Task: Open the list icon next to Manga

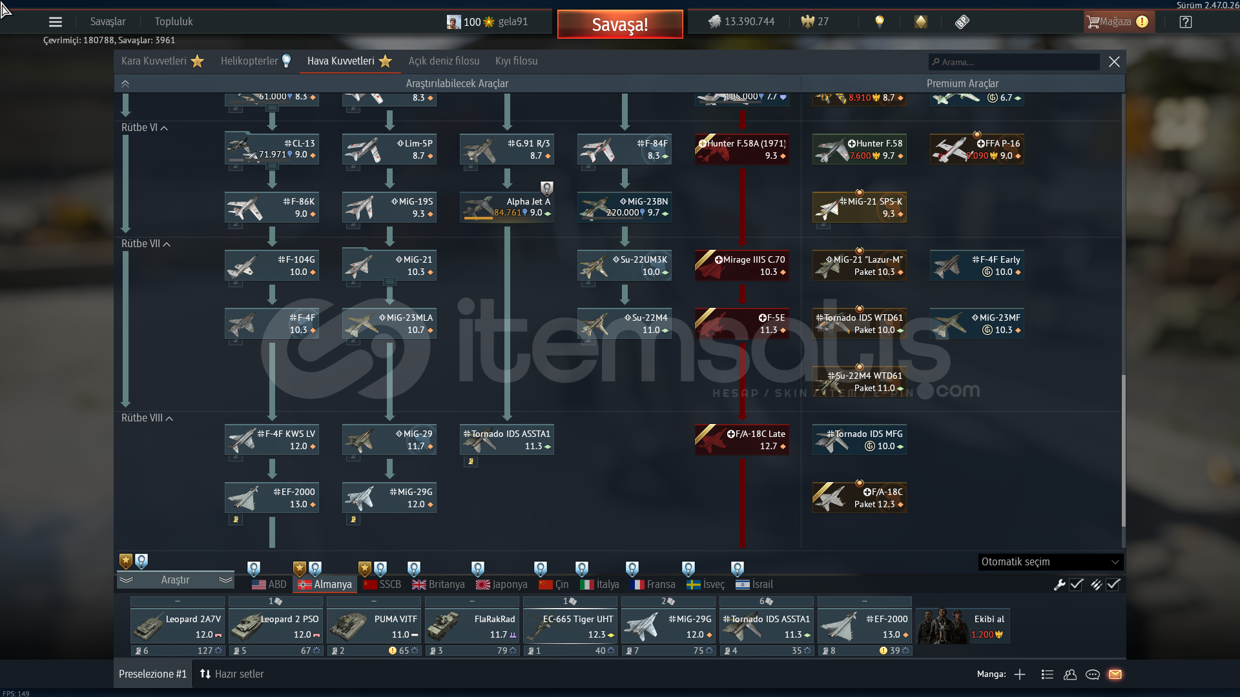Action: click(x=1048, y=674)
